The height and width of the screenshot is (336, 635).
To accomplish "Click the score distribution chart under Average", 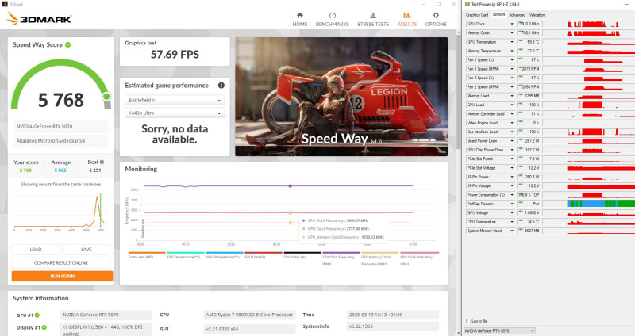I will tap(60, 211).
